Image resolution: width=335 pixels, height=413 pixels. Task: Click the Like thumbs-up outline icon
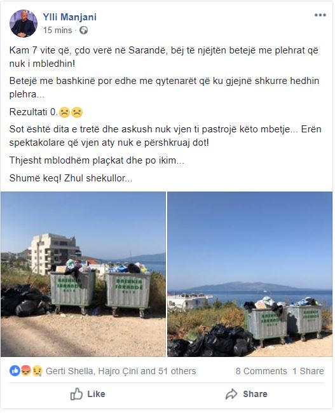tap(76, 394)
